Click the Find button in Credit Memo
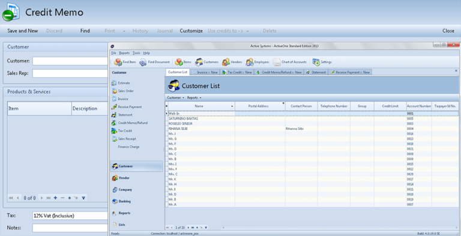Viewport: 461px width, 236px height. pyautogui.click(x=85, y=31)
